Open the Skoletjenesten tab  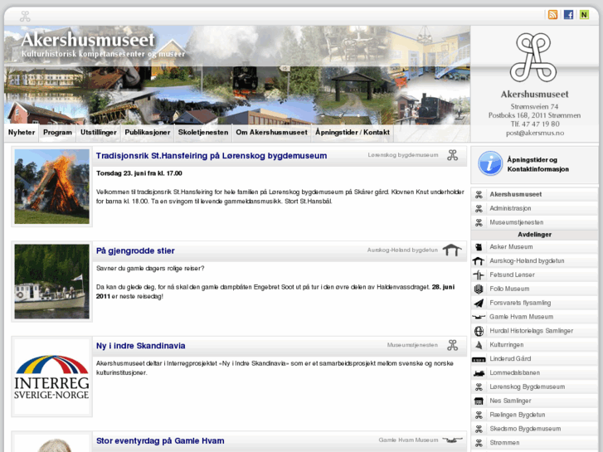203,133
